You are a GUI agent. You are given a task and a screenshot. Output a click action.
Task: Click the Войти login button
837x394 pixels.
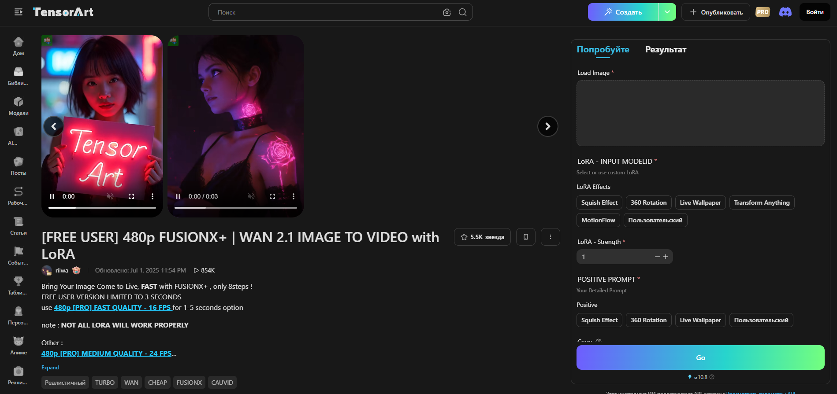pyautogui.click(x=815, y=12)
